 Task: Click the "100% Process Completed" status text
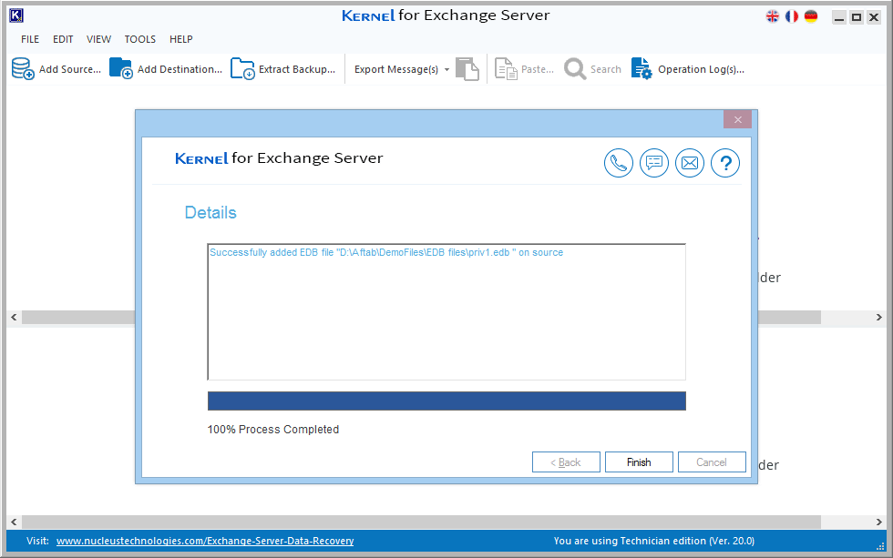pos(272,430)
